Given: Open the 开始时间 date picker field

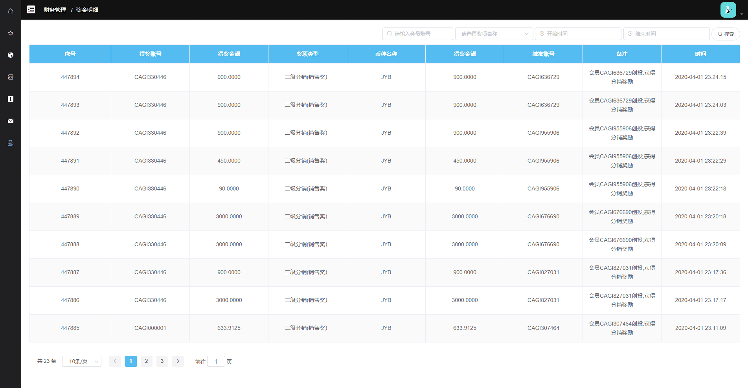Looking at the screenshot, I should (x=578, y=34).
